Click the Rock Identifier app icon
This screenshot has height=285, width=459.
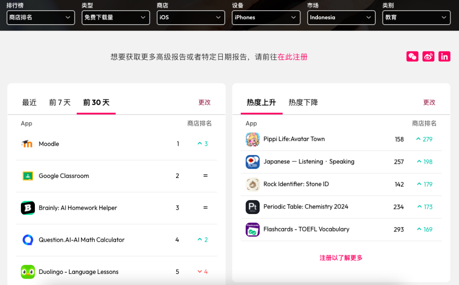[252, 184]
